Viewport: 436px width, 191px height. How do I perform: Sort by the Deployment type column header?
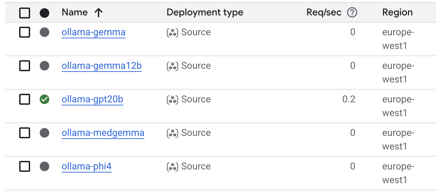[x=205, y=13]
